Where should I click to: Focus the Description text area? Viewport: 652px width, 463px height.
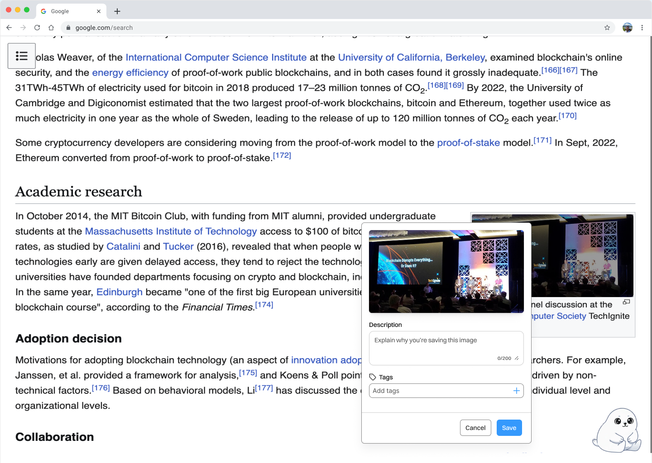point(446,348)
